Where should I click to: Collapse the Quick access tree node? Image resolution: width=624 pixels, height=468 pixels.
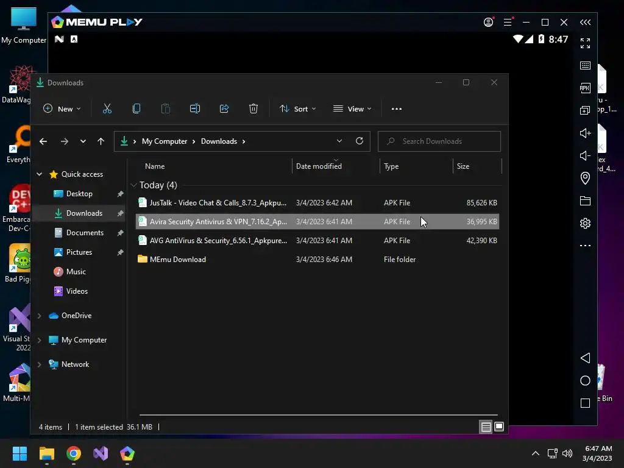click(x=40, y=174)
